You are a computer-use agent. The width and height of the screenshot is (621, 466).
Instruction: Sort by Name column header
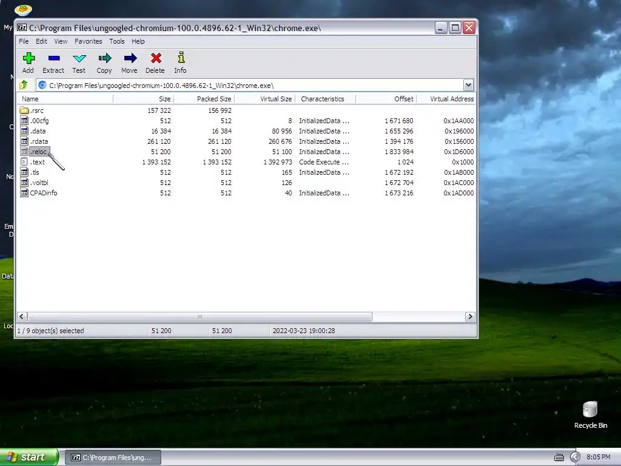tap(65, 99)
